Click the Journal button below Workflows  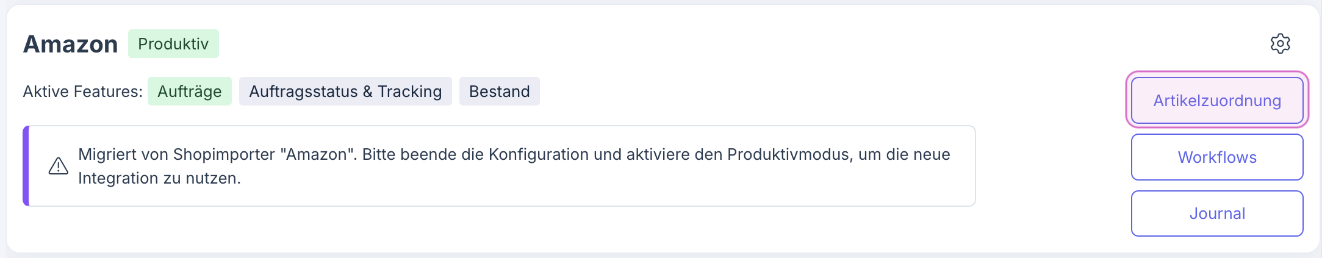tap(1216, 213)
